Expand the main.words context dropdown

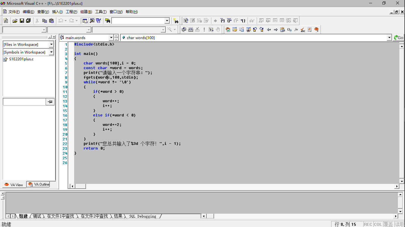[x=111, y=38]
